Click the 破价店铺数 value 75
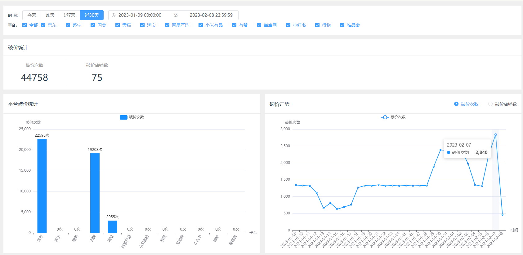Image resolution: width=523 pixels, height=255 pixels. point(97,77)
